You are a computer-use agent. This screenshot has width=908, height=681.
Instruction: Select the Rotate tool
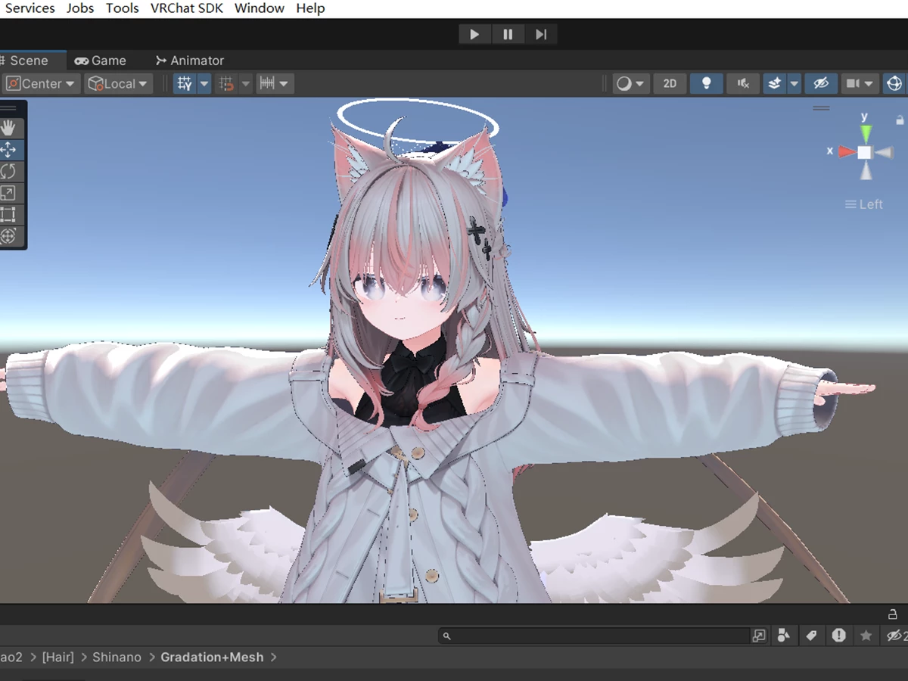click(9, 171)
